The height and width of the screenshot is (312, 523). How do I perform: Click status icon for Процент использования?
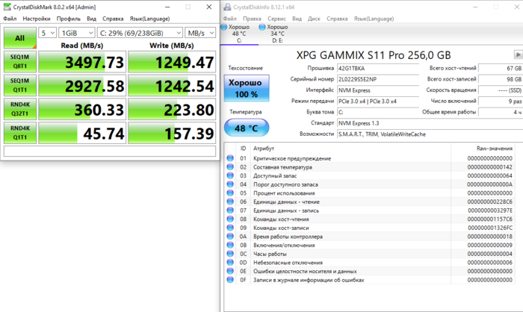point(230,193)
